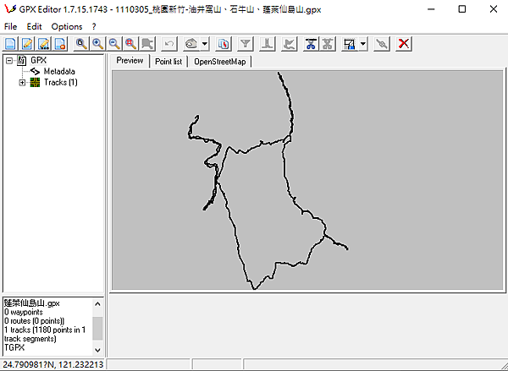Click the coordinates in the status bar
Viewport: 508px width, 371px height.
pyautogui.click(x=53, y=364)
